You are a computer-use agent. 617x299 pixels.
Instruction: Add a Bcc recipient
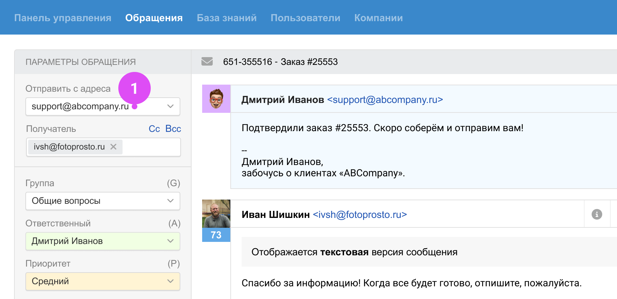click(173, 129)
